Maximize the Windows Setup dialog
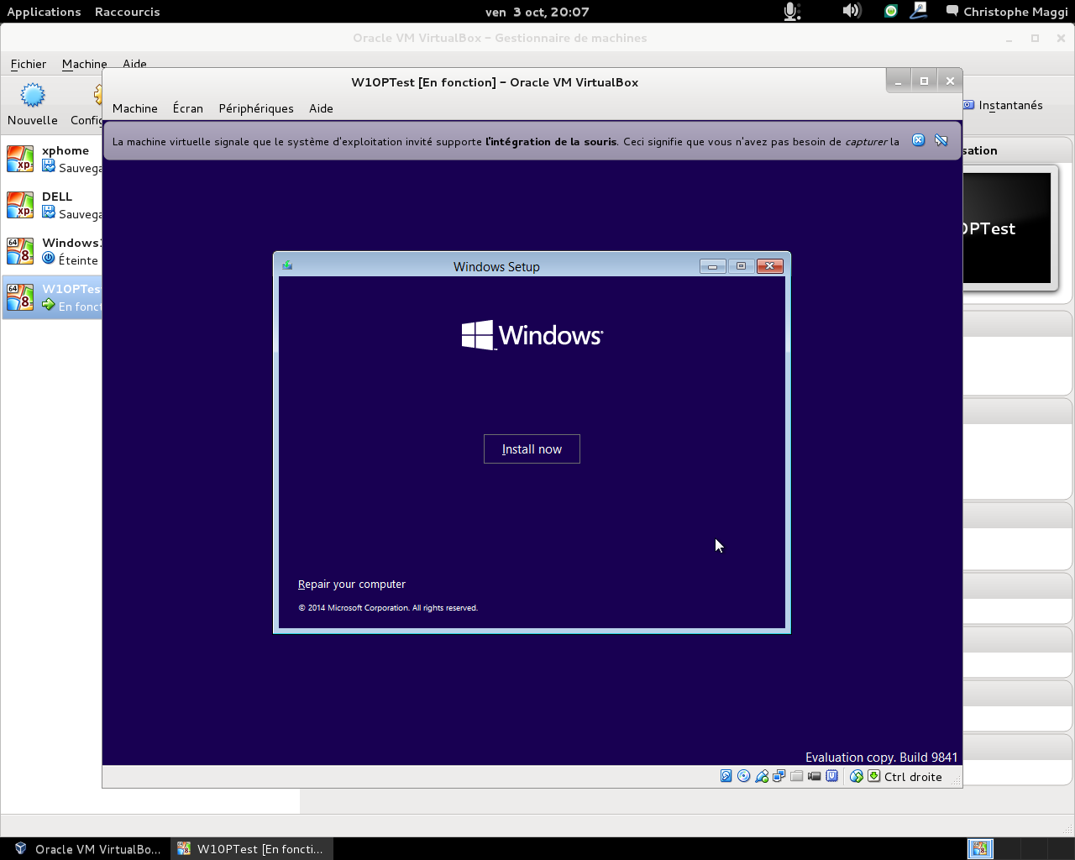The image size is (1075, 860). pos(741,265)
